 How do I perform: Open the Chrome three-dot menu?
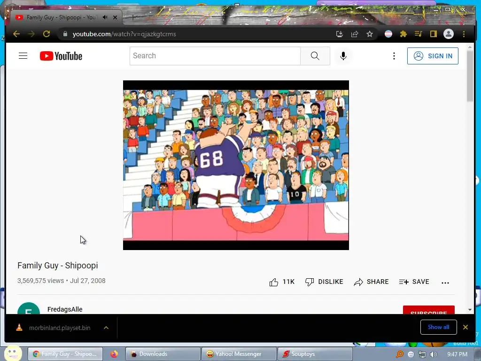[x=464, y=34]
